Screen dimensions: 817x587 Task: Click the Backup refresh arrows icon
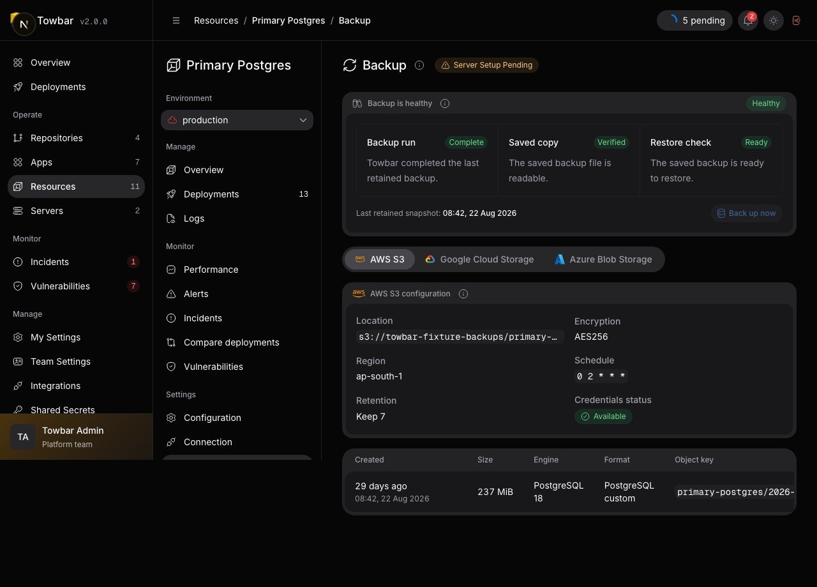click(x=350, y=65)
